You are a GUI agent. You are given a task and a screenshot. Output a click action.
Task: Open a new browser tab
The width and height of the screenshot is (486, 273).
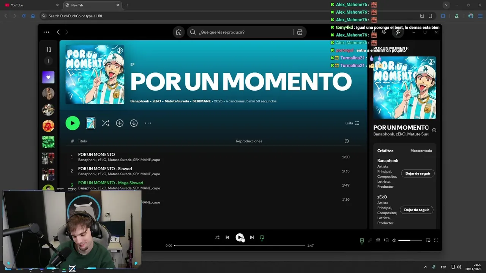(127, 5)
